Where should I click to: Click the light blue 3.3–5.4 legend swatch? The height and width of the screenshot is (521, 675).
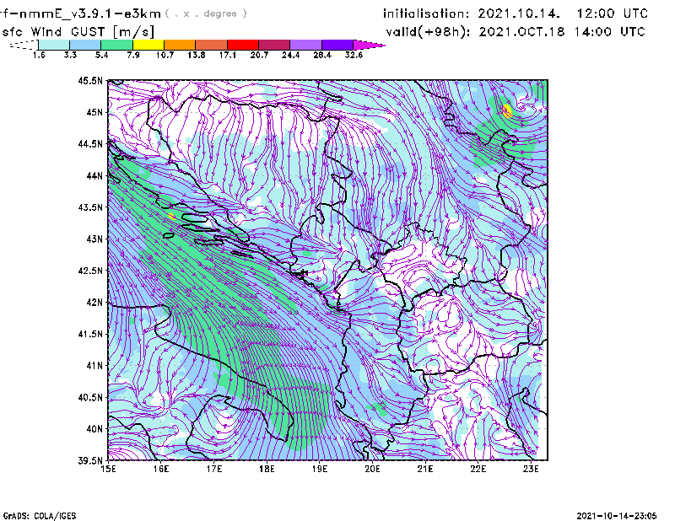(85, 45)
